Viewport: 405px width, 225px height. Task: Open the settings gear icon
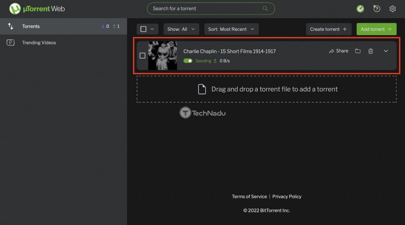[x=392, y=9]
